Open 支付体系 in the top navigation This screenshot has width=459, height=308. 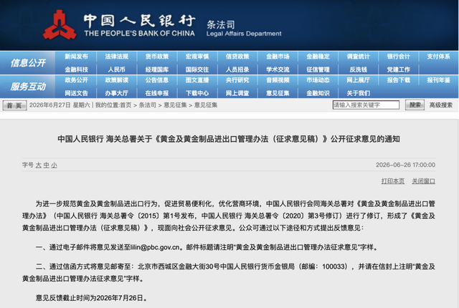click(x=438, y=57)
